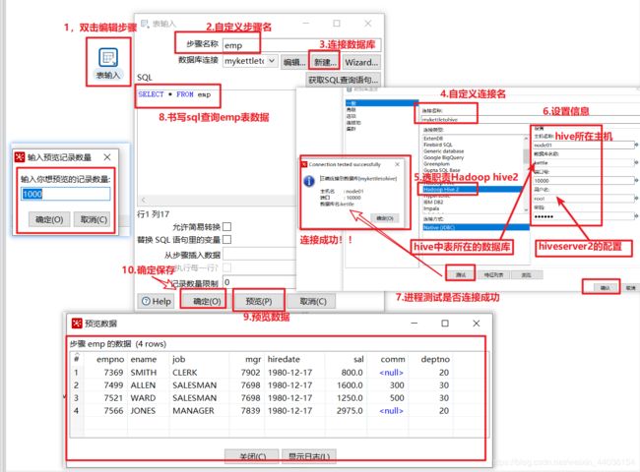Click the record count field showing 1000
Viewport: 640px width, 472px height.
(x=65, y=194)
